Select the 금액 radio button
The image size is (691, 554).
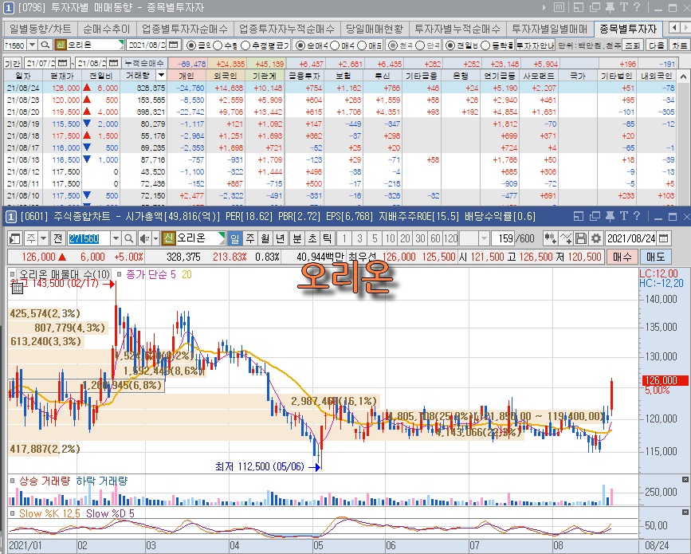pos(190,45)
